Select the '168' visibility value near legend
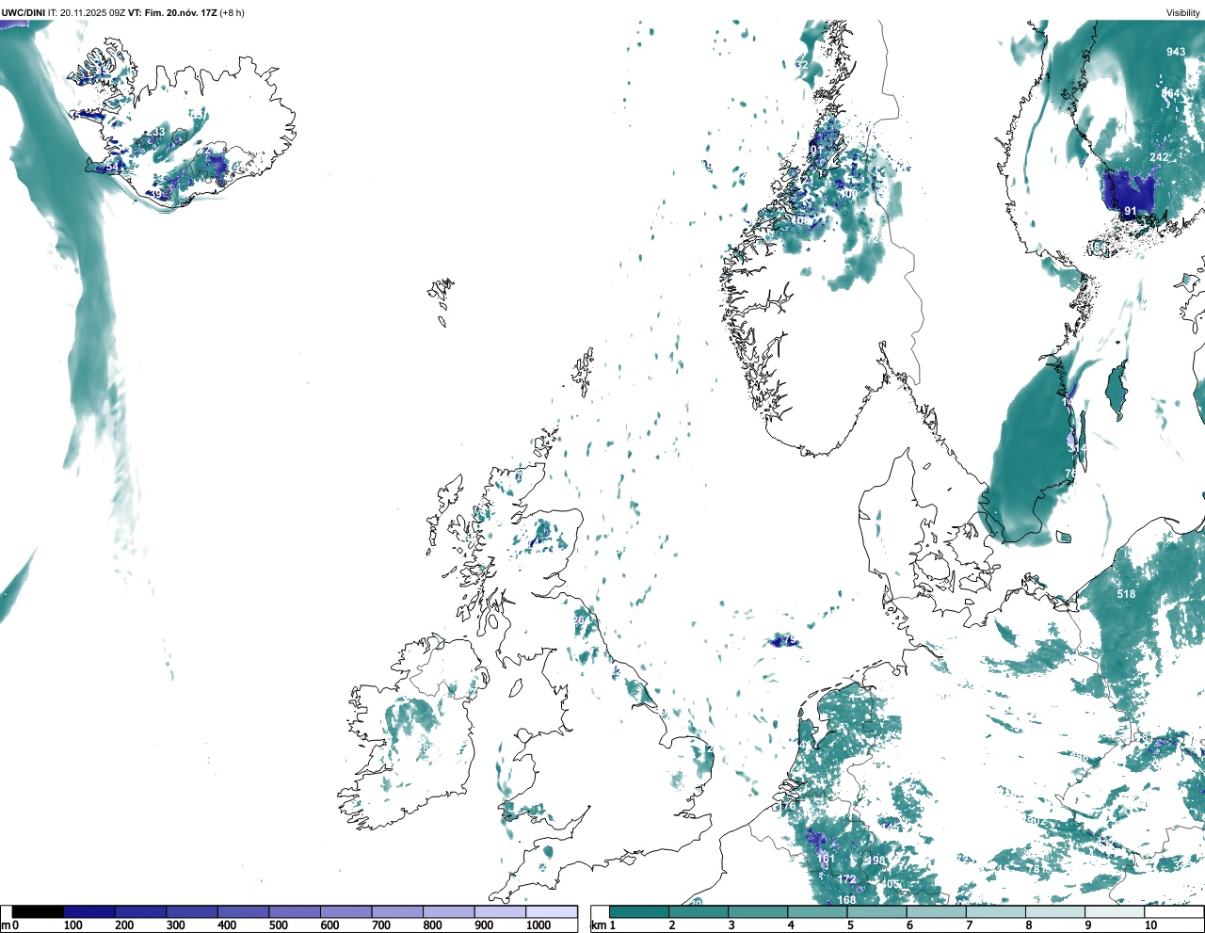Image resolution: width=1205 pixels, height=933 pixels. [x=847, y=900]
